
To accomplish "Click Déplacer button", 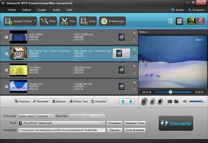I will (59, 101).
